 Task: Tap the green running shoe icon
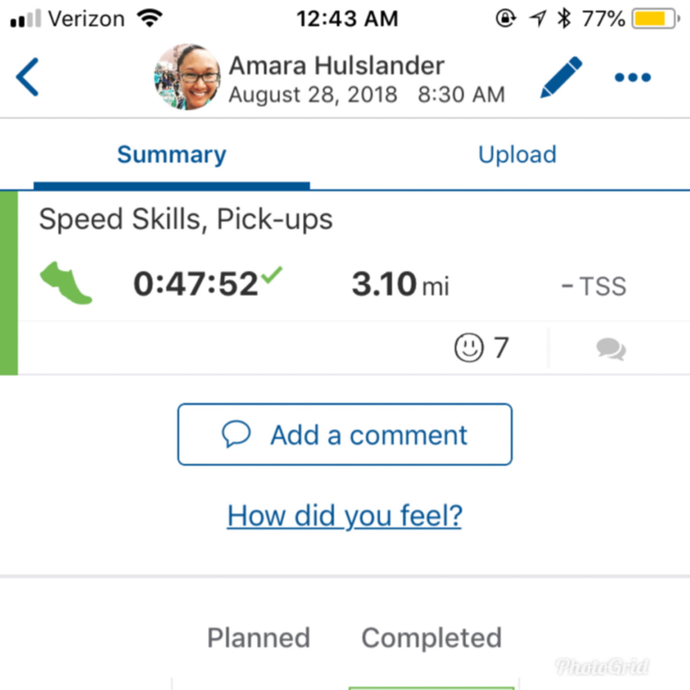point(66,283)
